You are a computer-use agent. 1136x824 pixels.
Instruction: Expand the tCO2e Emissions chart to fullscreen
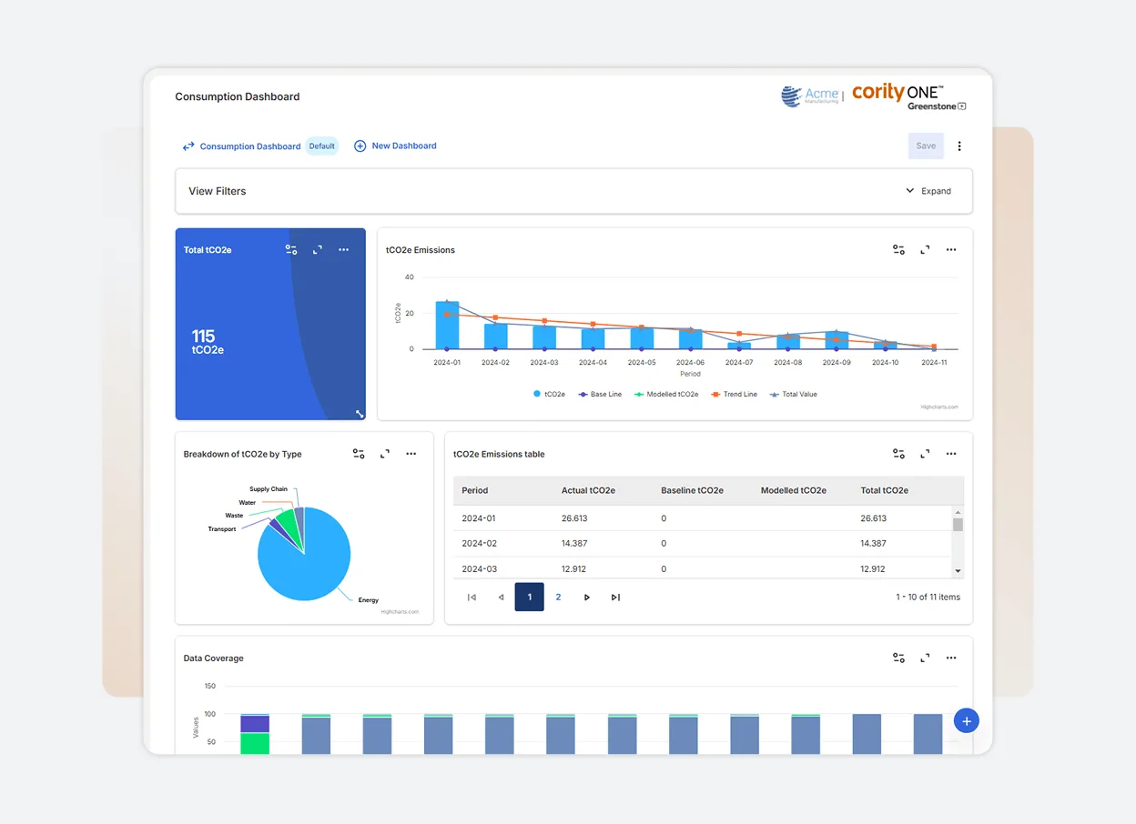click(x=925, y=249)
